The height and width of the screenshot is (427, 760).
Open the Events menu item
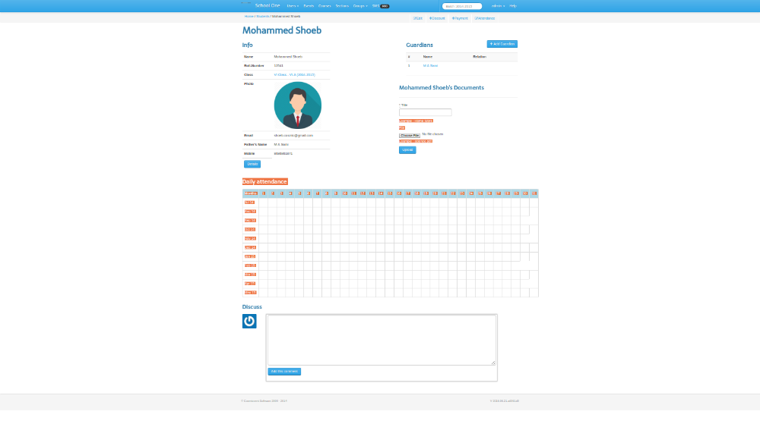(309, 6)
